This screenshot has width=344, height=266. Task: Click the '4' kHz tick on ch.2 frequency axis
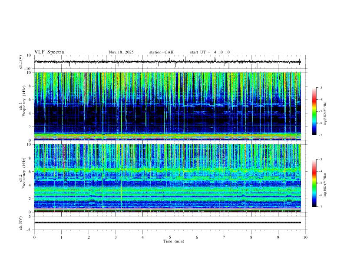[x=30, y=185]
